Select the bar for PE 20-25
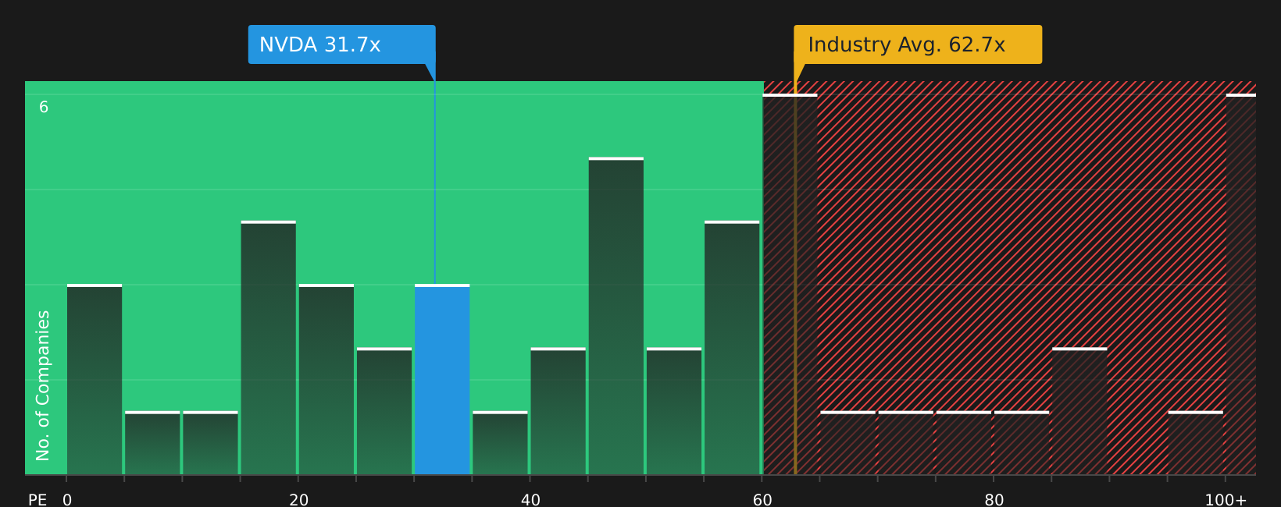Viewport: 1281px width, 507px height. click(326, 379)
